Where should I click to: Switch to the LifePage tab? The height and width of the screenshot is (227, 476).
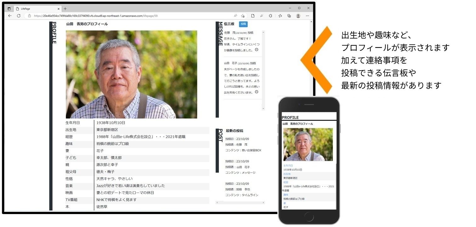tap(35, 9)
